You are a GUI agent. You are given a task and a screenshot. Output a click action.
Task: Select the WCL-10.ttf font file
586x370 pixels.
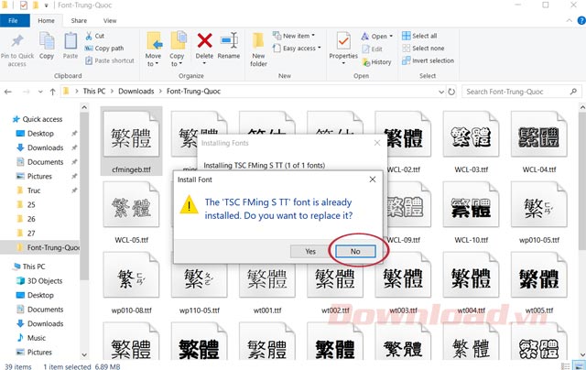click(x=471, y=212)
